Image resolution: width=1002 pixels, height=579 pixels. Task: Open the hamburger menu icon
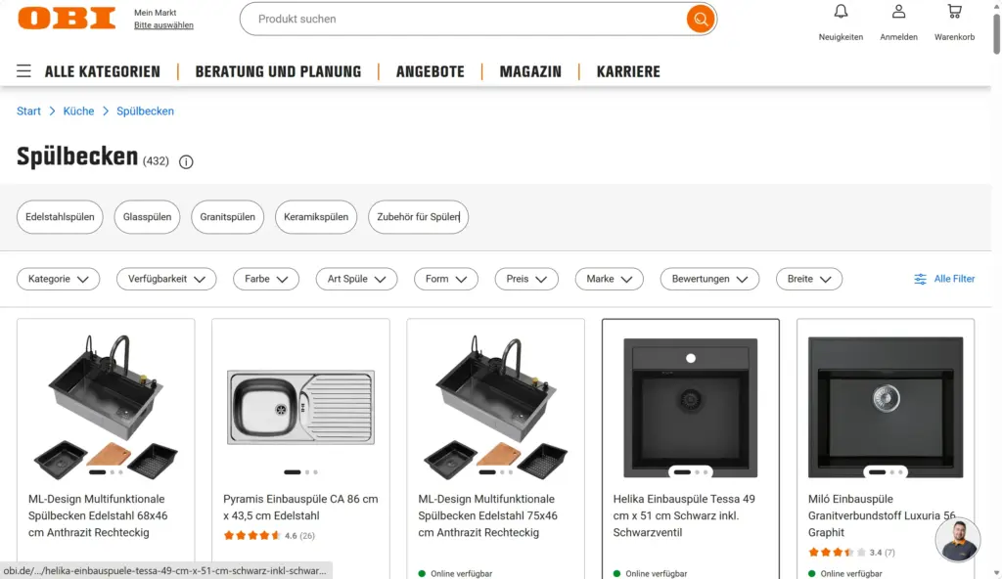pyautogui.click(x=23, y=71)
